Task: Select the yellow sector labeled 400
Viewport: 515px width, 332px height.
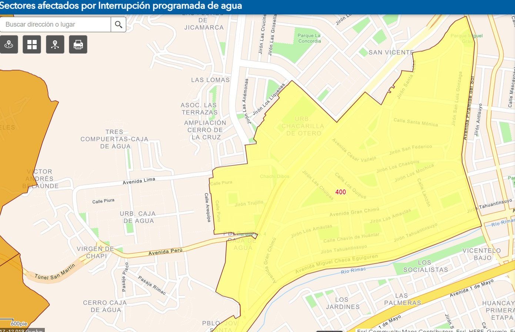Action: pos(341,192)
